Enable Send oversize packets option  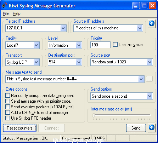(7, 107)
